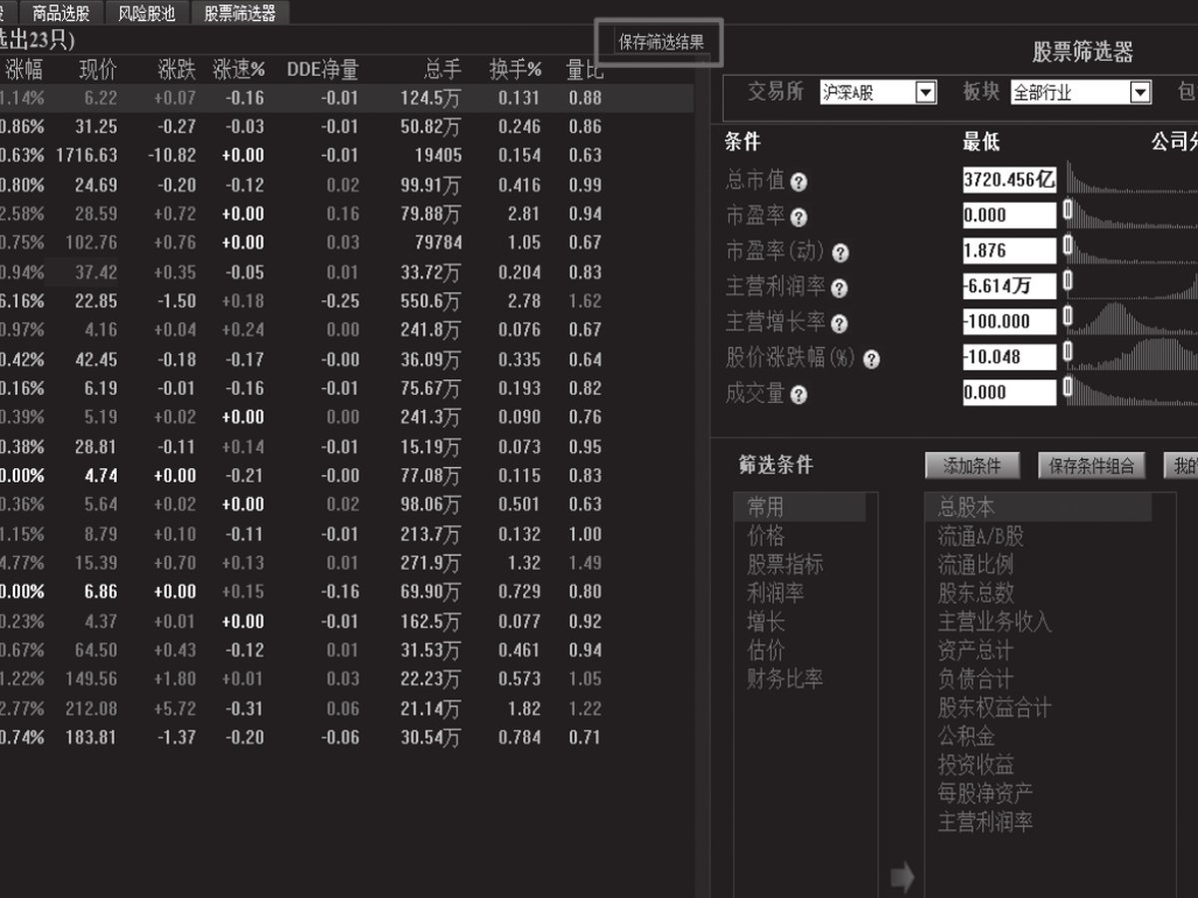Viewport: 1198px width, 898px height.
Task: Click 保存筛选结果 button
Action: pyautogui.click(x=661, y=43)
